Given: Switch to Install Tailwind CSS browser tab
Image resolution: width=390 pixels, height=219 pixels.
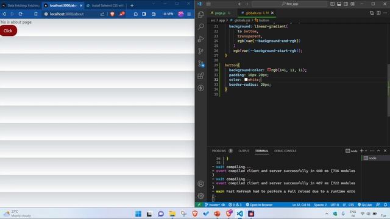Looking at the screenshot, I should coord(105,5).
